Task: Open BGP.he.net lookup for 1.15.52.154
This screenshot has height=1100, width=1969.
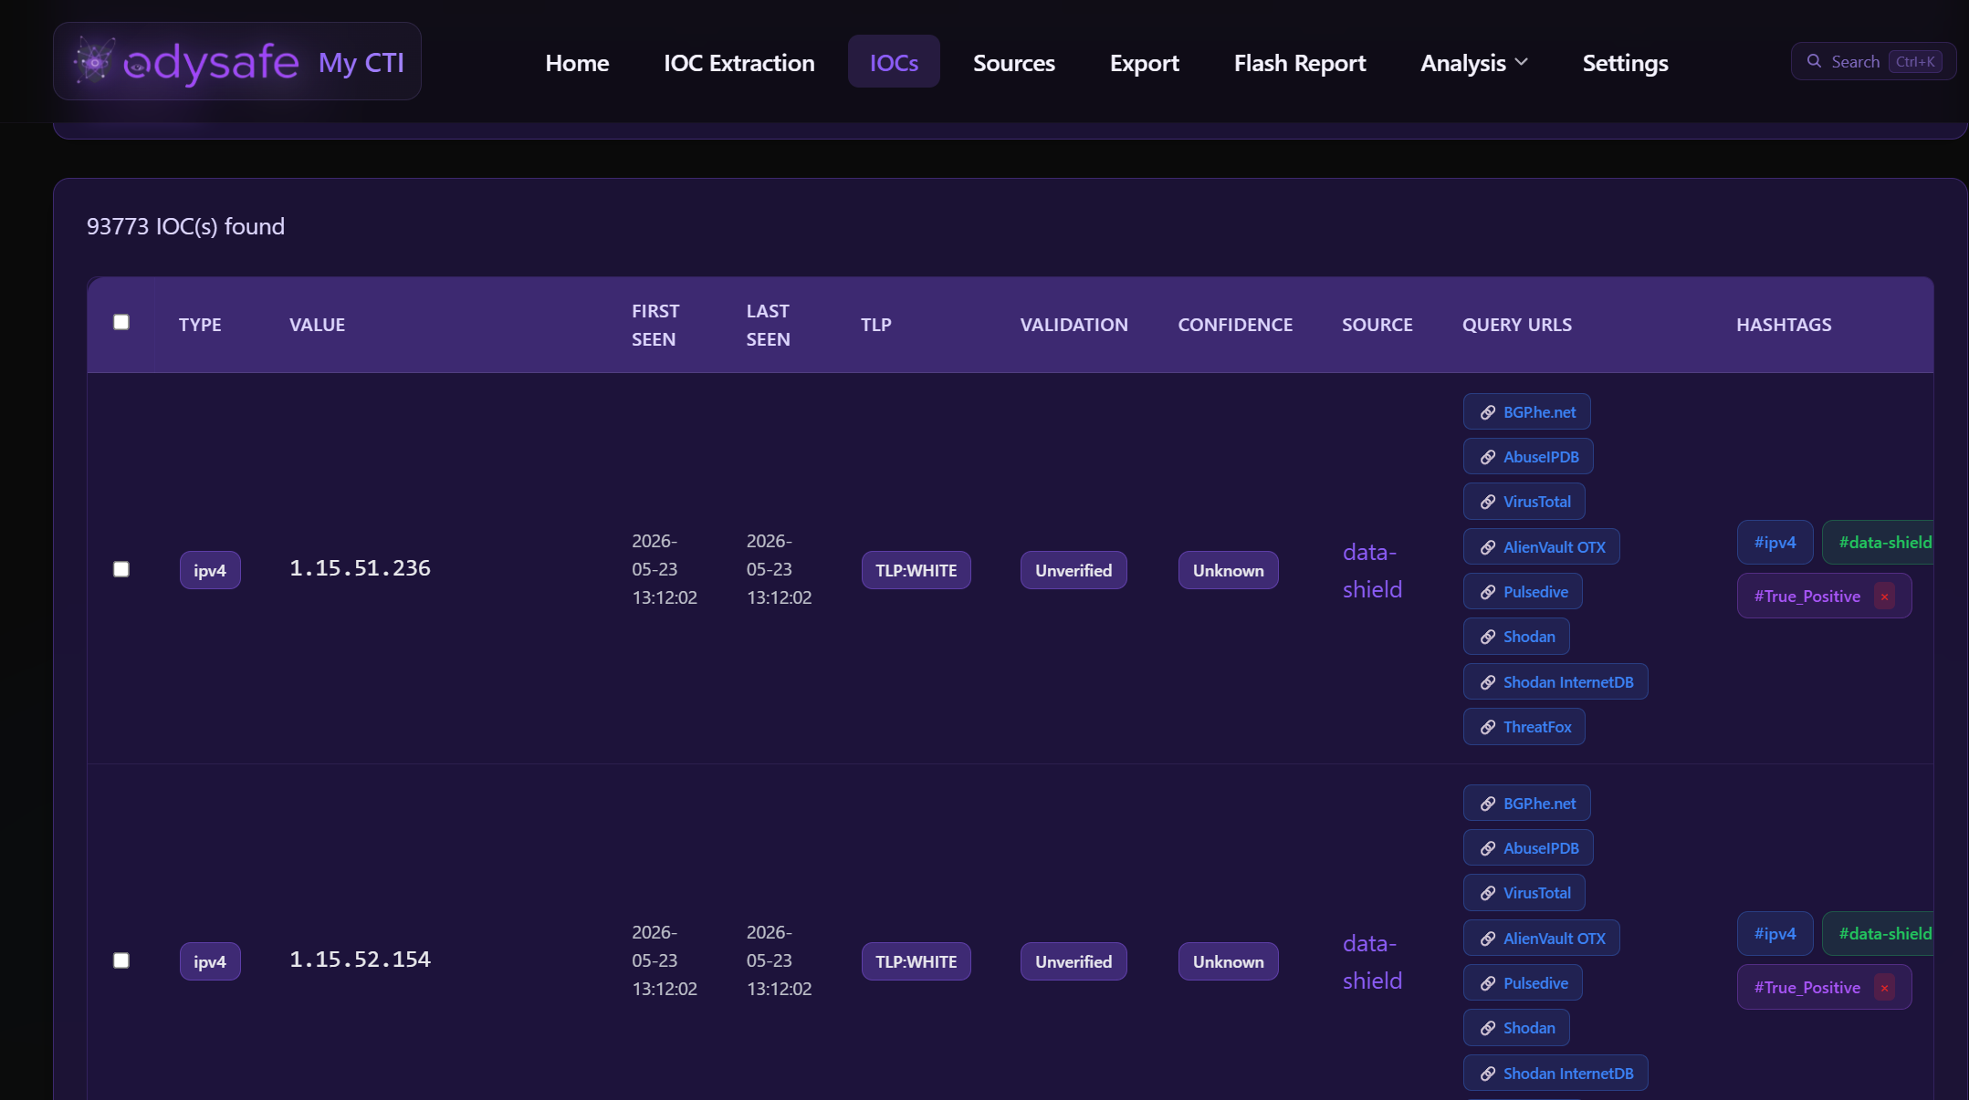Action: tap(1527, 804)
